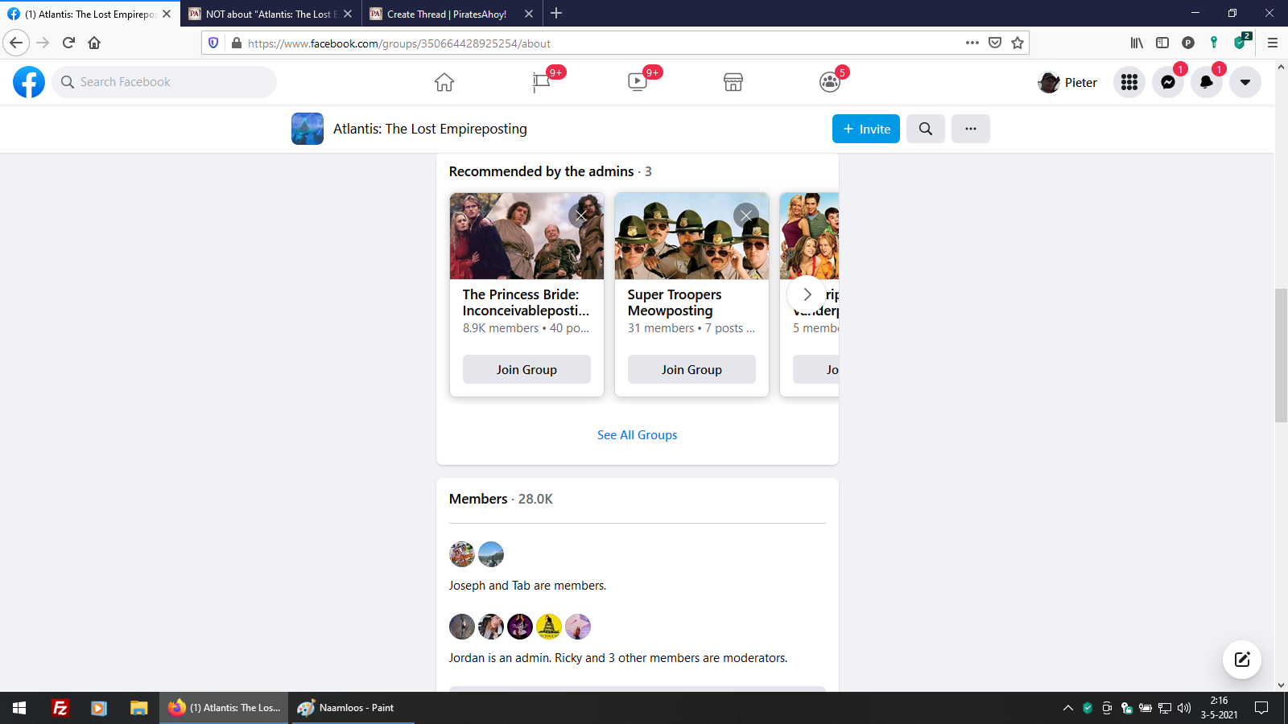1288x724 pixels.
Task: Open the account dropdown arrow
Action: [x=1245, y=82]
